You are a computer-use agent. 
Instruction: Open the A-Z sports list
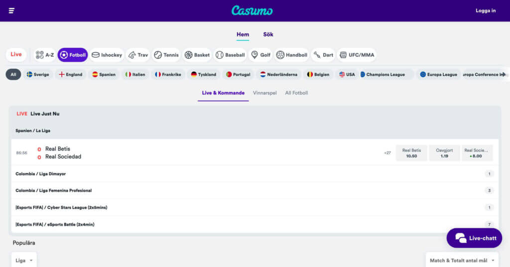coord(44,55)
